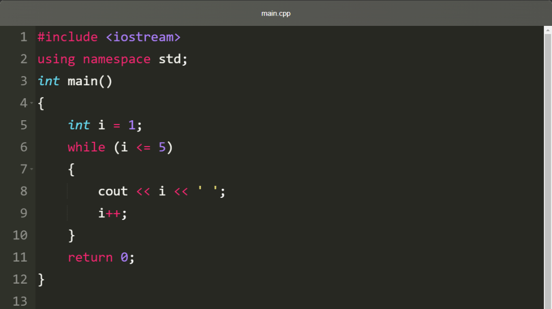Image resolution: width=552 pixels, height=309 pixels.
Task: Click the closing brace on line 12
Action: coord(41,280)
